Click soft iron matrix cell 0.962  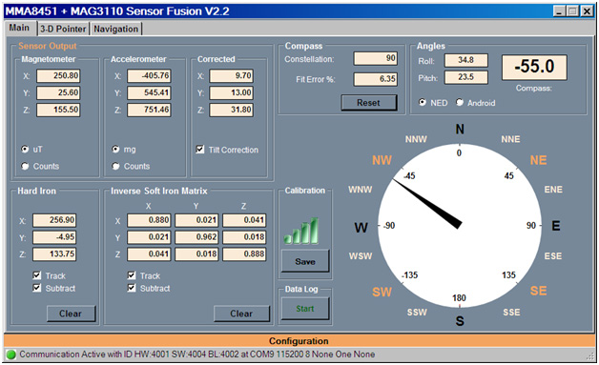(196, 237)
